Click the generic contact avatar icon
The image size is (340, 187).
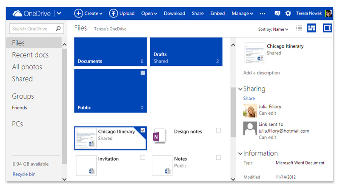coord(250,128)
